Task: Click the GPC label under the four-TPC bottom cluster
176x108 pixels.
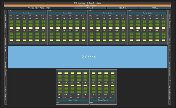Action: pos(92,103)
